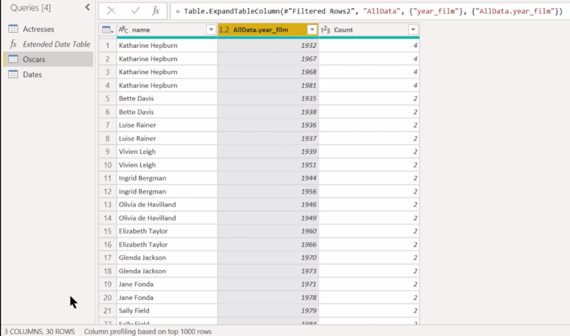
Task: Click the column profiling status bar text
Action: tap(148, 332)
